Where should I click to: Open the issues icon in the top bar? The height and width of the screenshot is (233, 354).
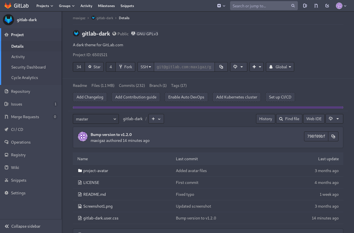[305, 6]
